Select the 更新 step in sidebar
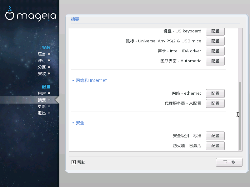The height and width of the screenshot is (187, 250). click(42, 106)
